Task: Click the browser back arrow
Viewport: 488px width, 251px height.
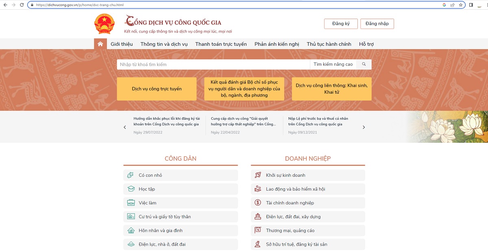Action: (5, 5)
